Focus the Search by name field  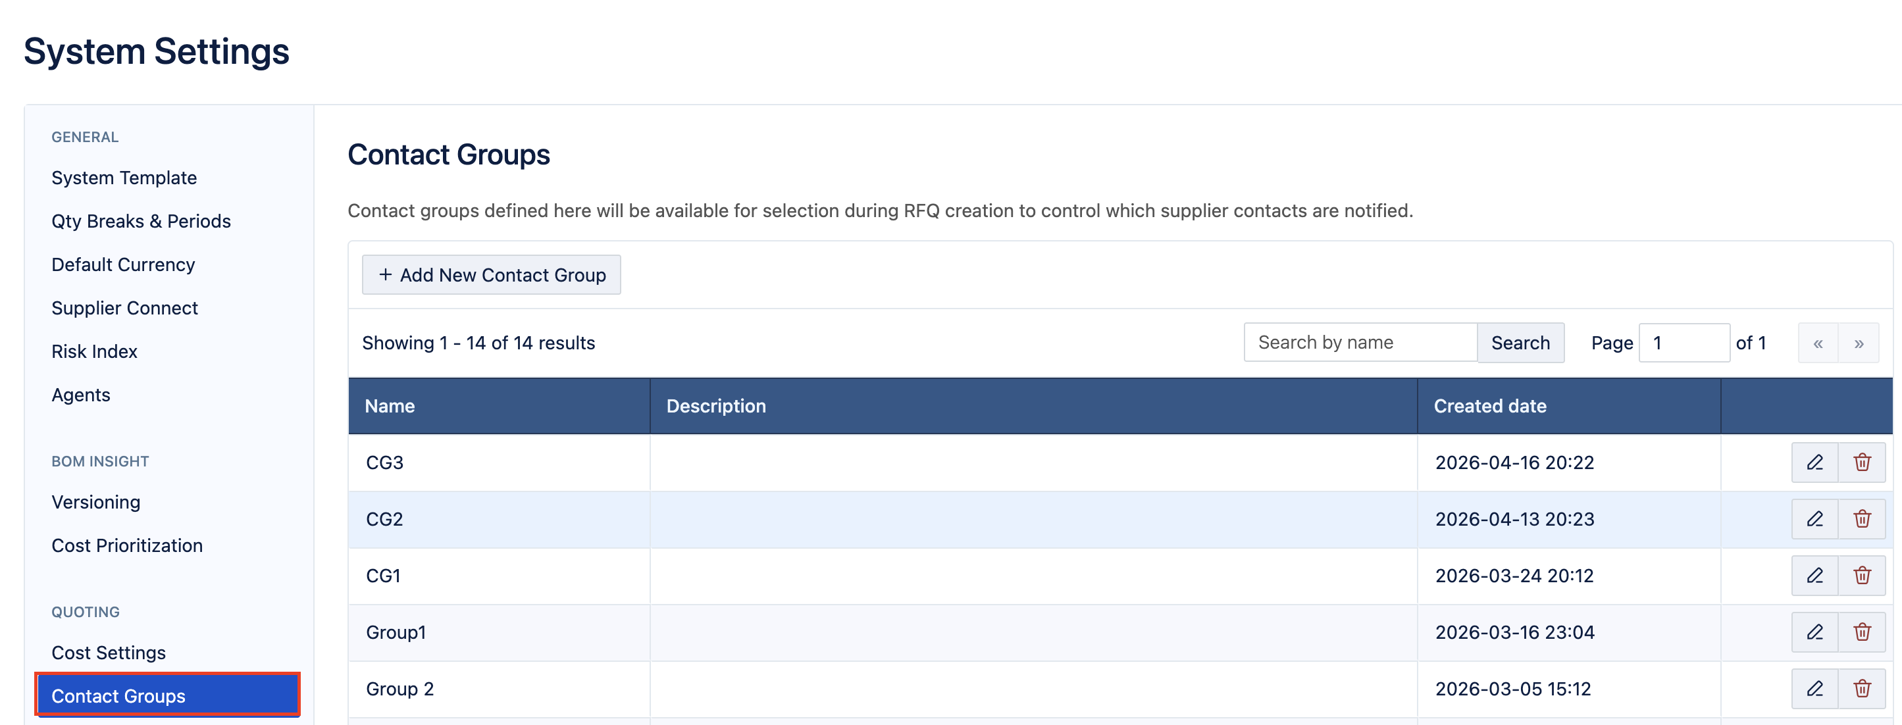point(1359,343)
